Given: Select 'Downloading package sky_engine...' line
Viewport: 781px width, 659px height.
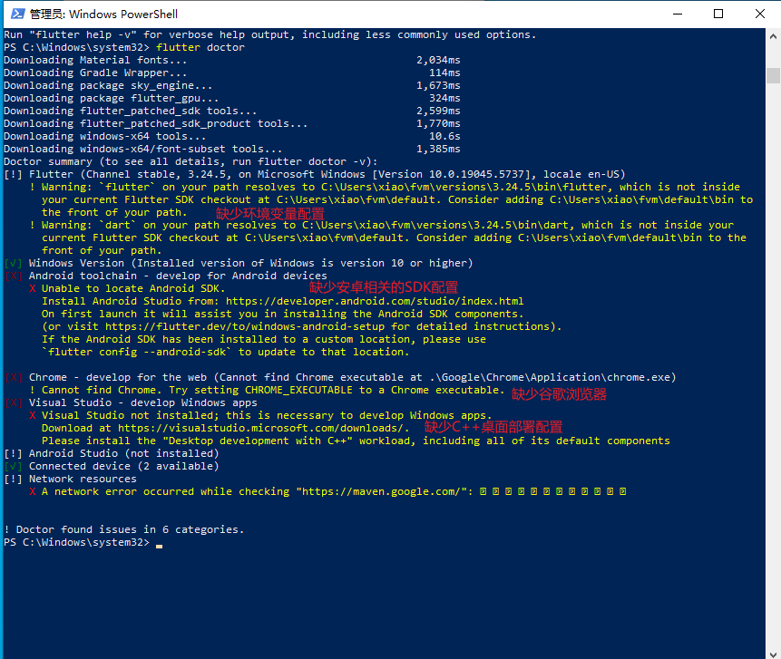Looking at the screenshot, I should click(x=108, y=85).
